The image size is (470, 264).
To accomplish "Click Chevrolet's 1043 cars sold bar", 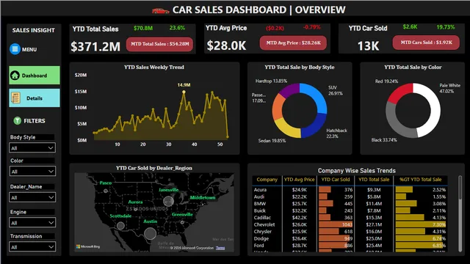I will (x=336, y=224).
